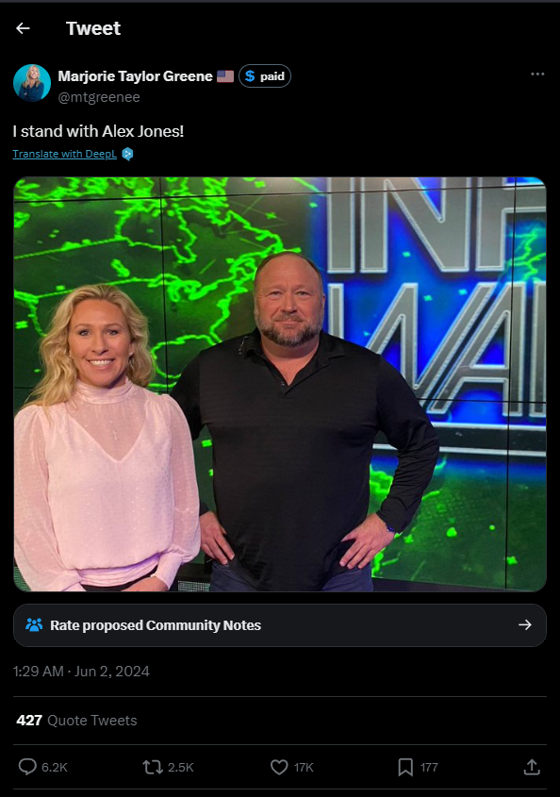Open the @mtgreenee handle
Image resolution: width=560 pixels, height=797 pixels.
pos(99,97)
